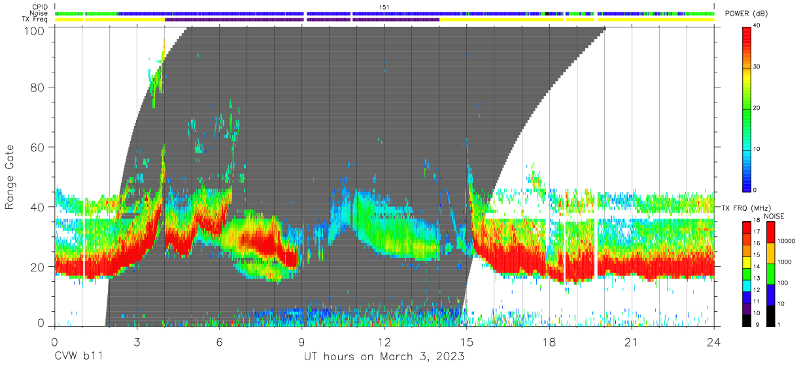The height and width of the screenshot is (370, 803).
Task: Click x-axis tick label "3"
Action: pyautogui.click(x=137, y=342)
